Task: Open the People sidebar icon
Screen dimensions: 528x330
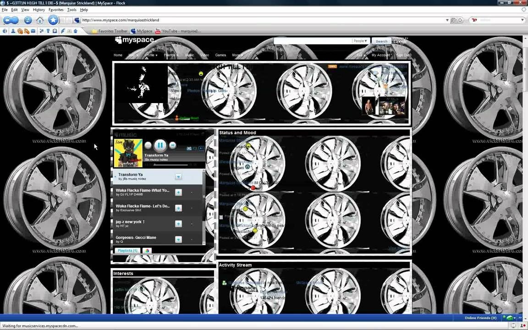Action: 13,31
